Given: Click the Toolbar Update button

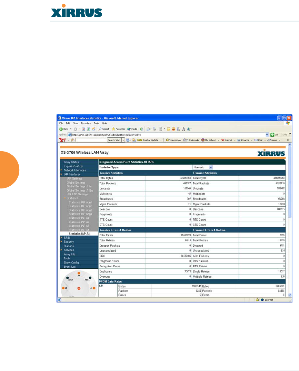Looking at the screenshot, I should pos(148,140).
